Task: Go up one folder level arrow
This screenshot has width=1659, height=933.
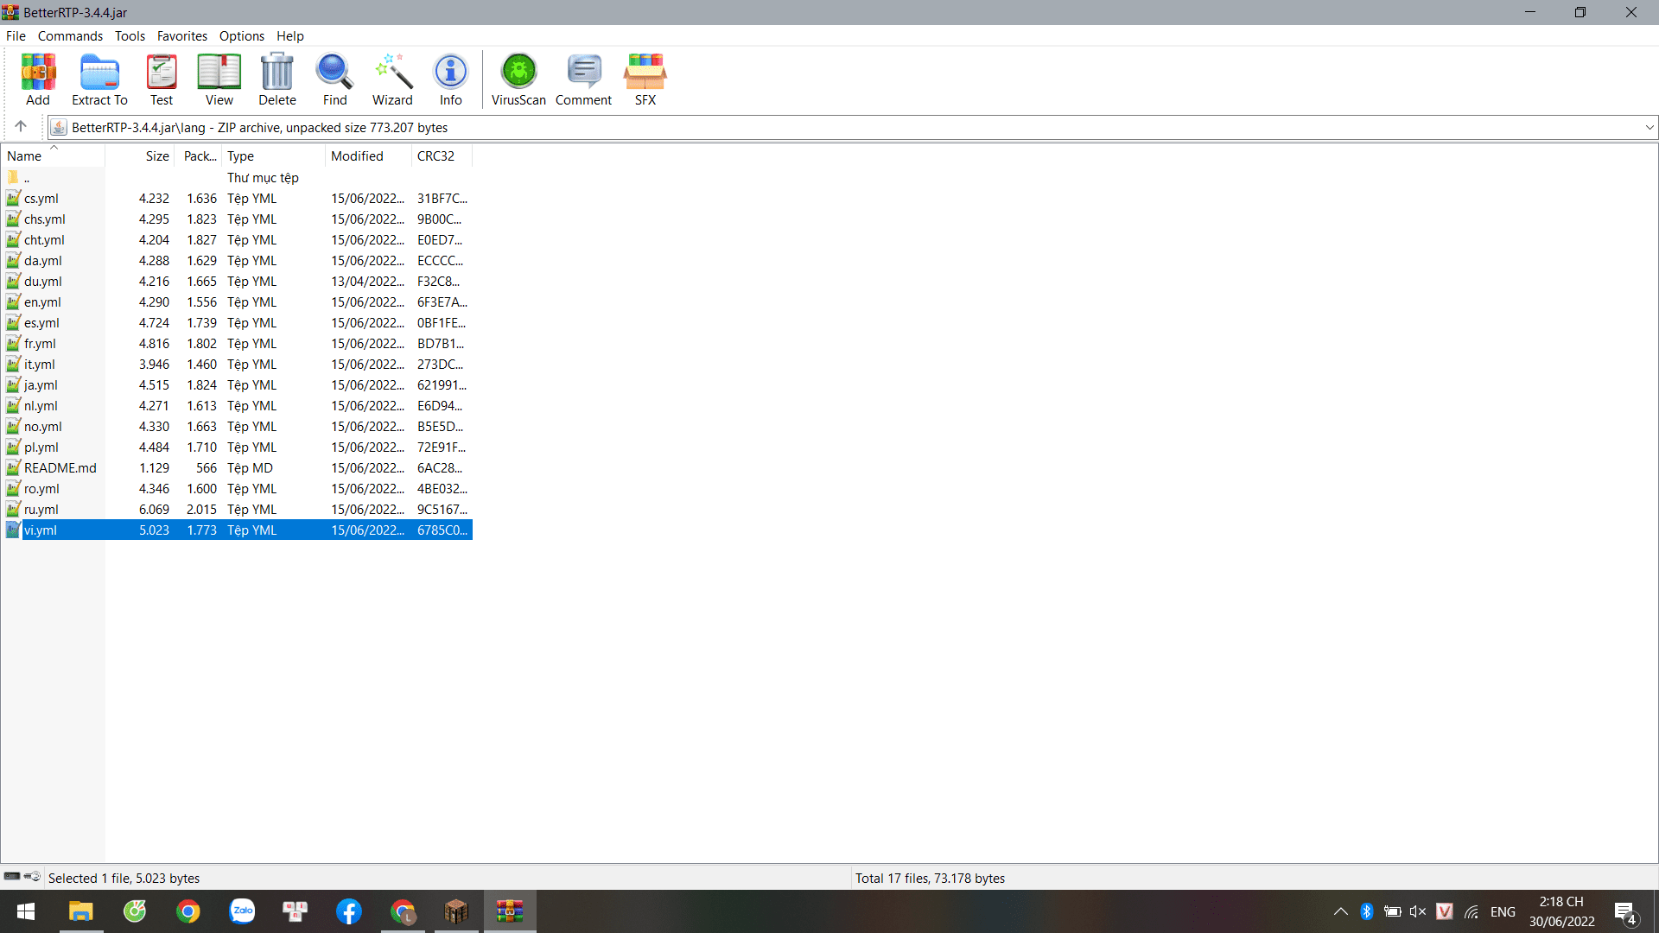Action: (21, 126)
